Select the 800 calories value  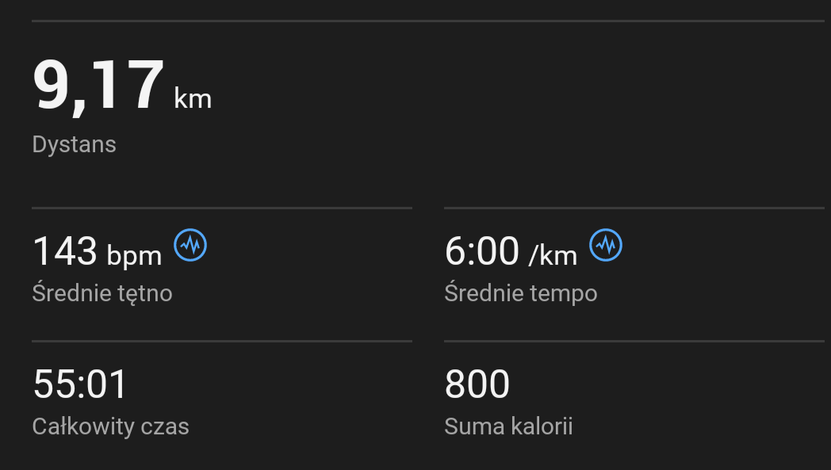pyautogui.click(x=477, y=384)
